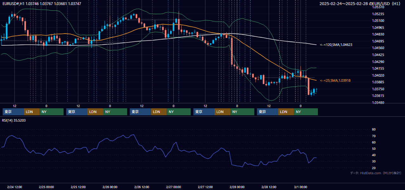Click the leftmost 東京 session block

coord(13,112)
